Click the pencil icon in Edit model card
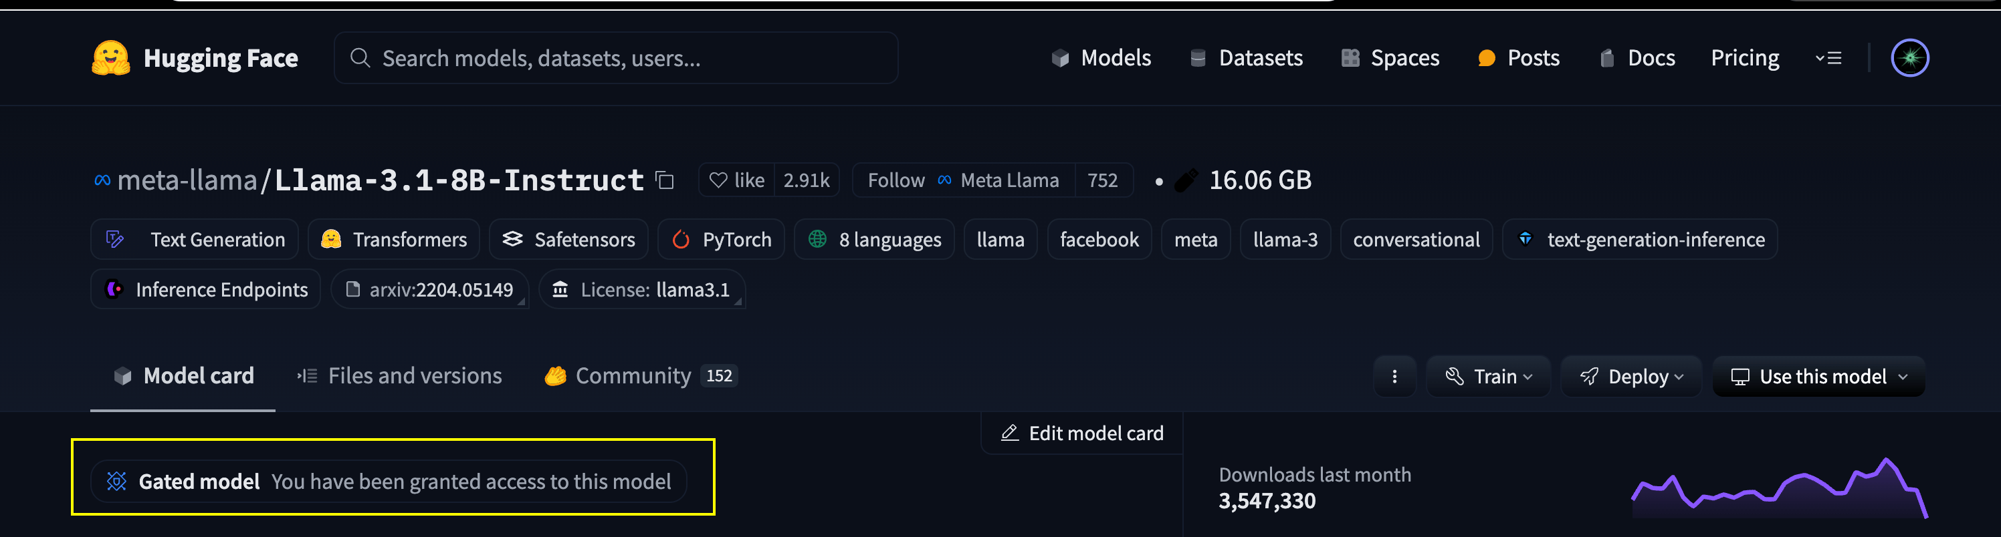The image size is (2001, 537). point(1009,433)
